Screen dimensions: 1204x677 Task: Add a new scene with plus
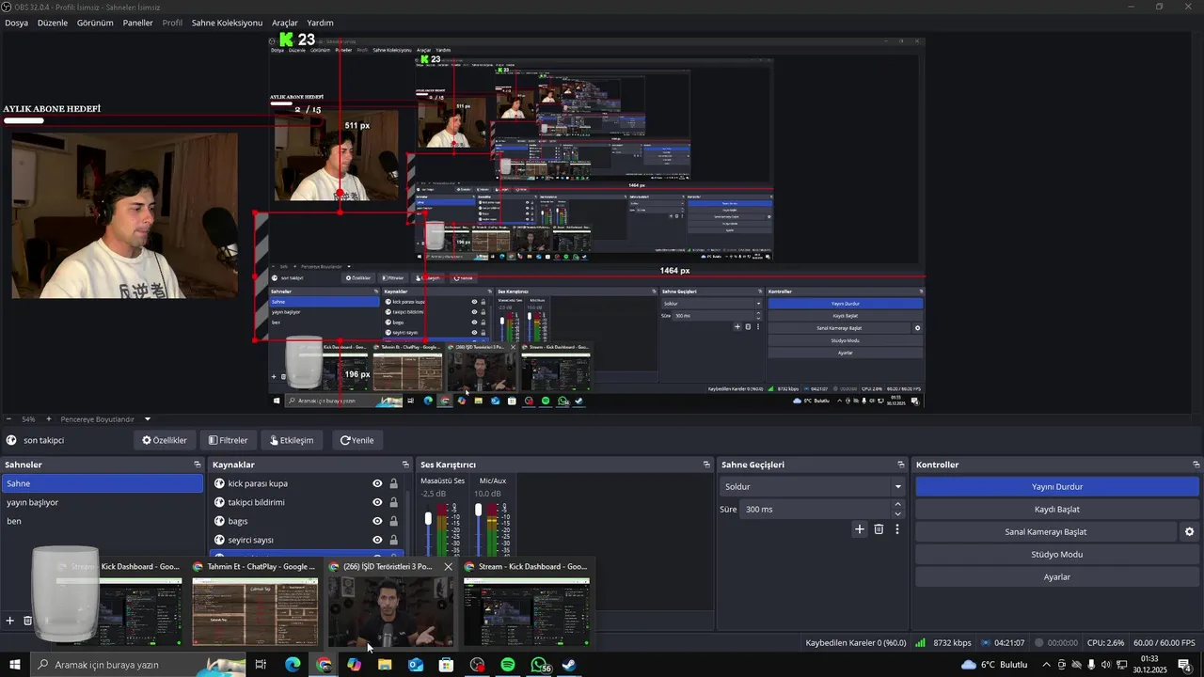(10, 621)
